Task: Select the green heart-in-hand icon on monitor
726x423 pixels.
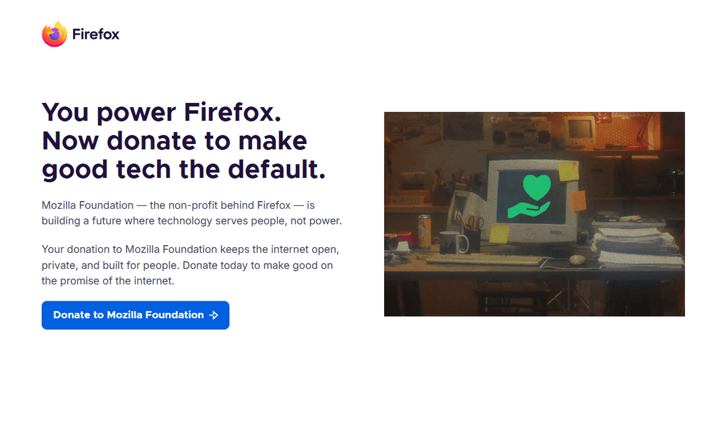Action: pyautogui.click(x=529, y=196)
